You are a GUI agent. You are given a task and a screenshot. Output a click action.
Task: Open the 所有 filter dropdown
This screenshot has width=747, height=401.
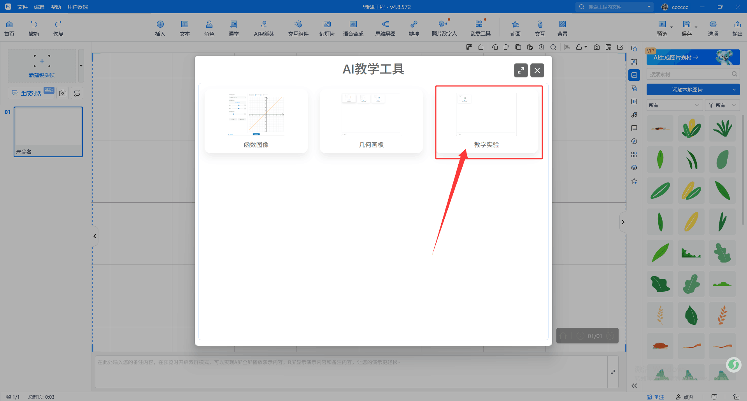pyautogui.click(x=722, y=105)
